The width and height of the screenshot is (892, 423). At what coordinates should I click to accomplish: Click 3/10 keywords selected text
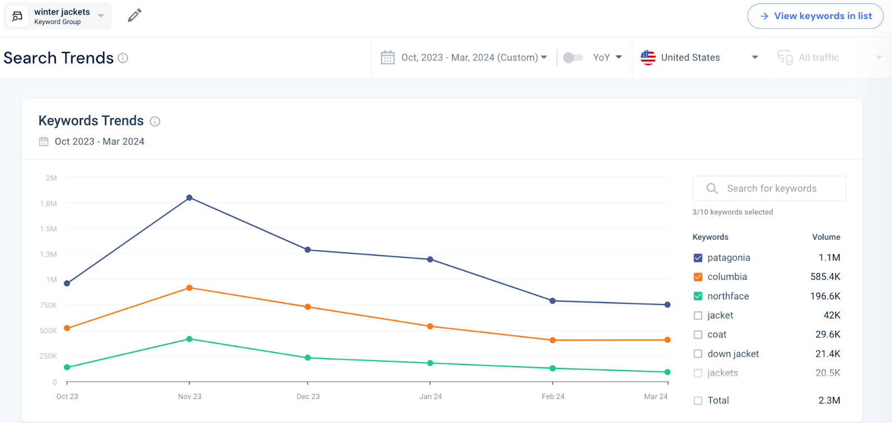[733, 212]
